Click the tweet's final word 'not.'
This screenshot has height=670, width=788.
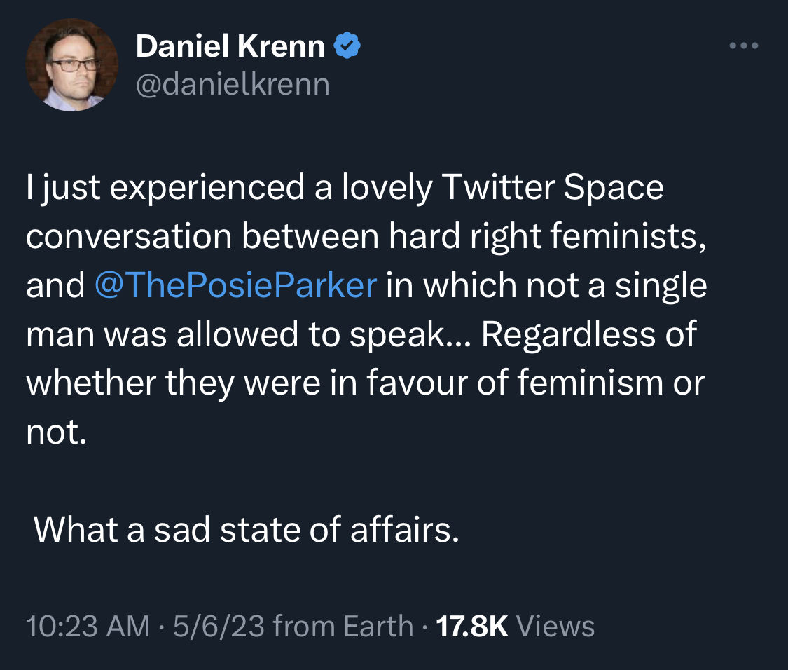coord(56,432)
